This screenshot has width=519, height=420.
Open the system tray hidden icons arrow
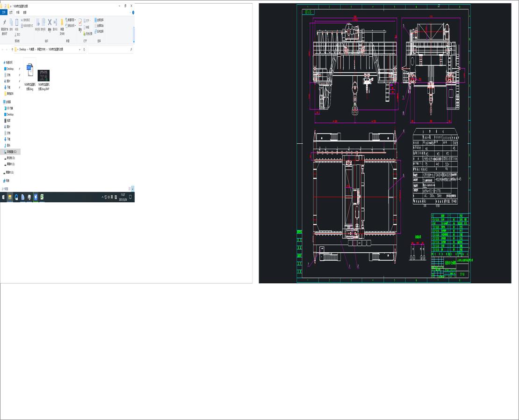pyautogui.click(x=101, y=197)
